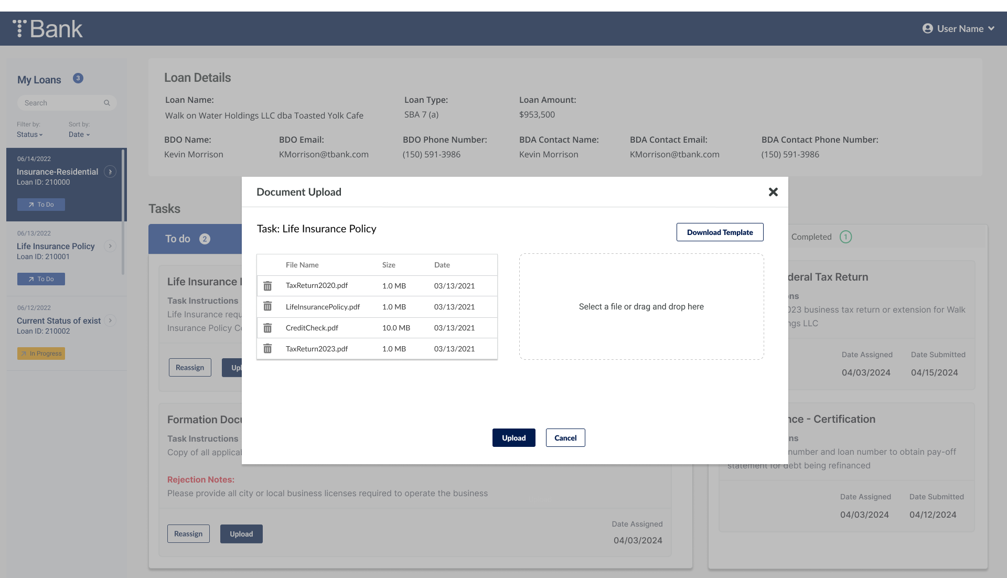The width and height of the screenshot is (1007, 578).
Task: Delete TaxReturn2020.pdf with trash icon
Action: click(267, 286)
